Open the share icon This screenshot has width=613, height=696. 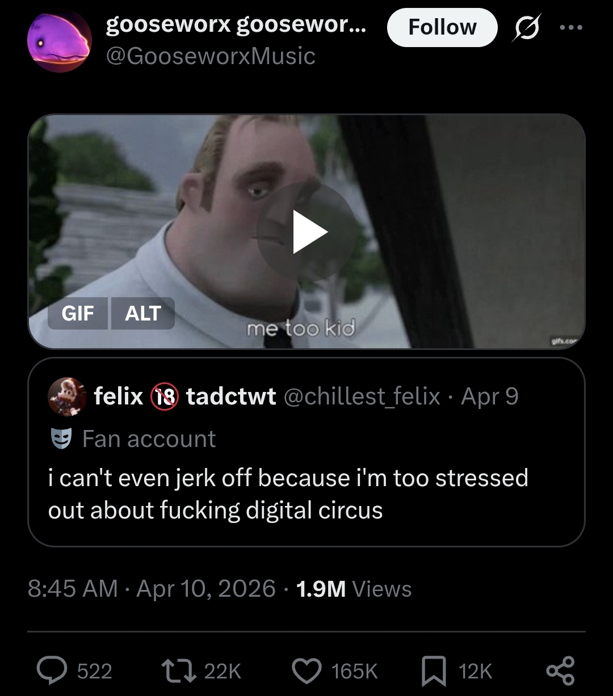[x=560, y=671]
